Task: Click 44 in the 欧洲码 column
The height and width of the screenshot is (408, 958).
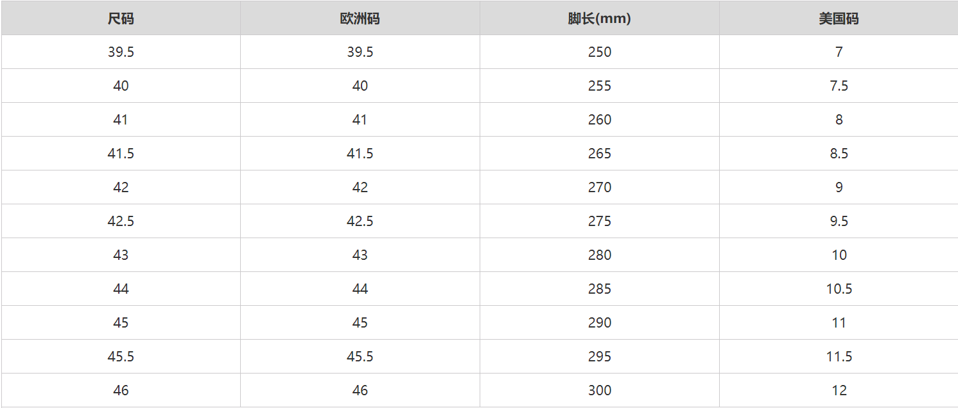Action: [x=360, y=289]
